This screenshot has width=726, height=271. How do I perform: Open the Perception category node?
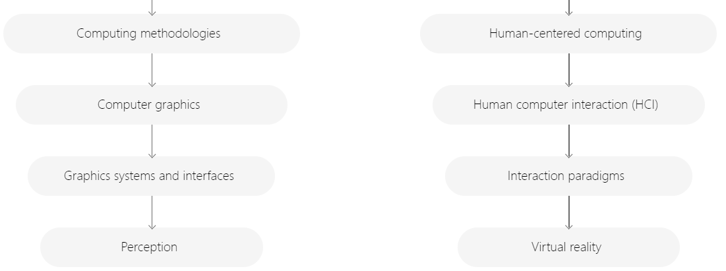tap(152, 247)
